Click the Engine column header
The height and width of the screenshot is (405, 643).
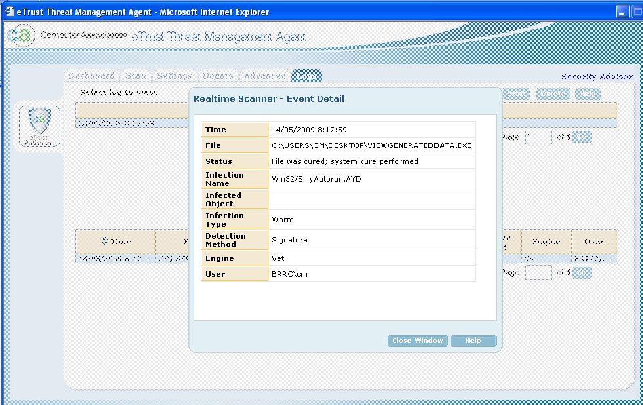tap(546, 242)
